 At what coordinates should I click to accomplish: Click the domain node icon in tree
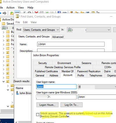pos(4,28)
